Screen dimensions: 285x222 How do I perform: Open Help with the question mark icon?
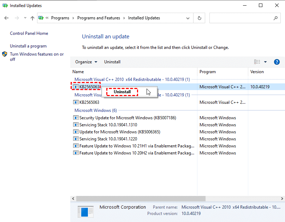pyautogui.click(x=277, y=62)
